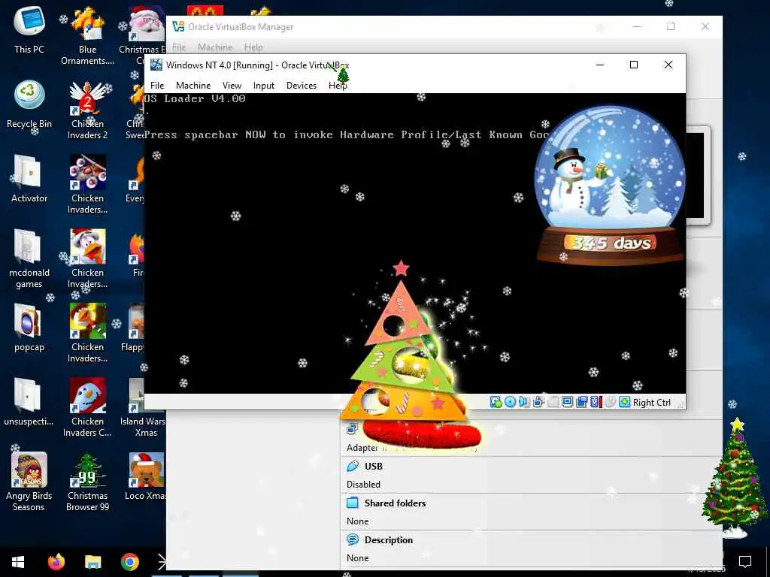Click the green-arrow keyboard capture indicator
The height and width of the screenshot is (577, 770).
pos(625,402)
